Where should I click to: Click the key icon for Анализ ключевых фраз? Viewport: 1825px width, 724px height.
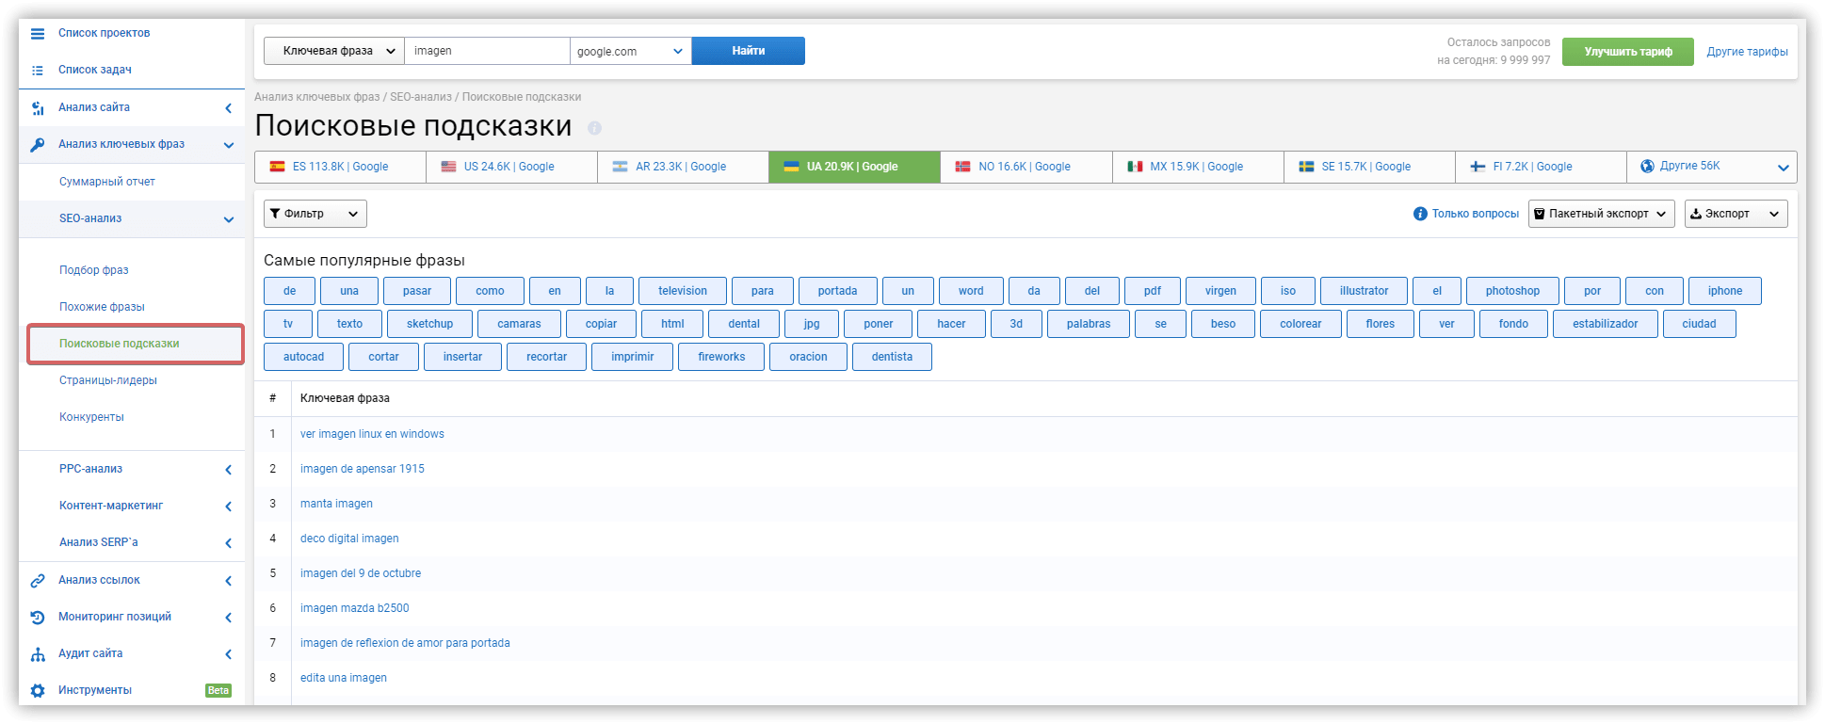tap(38, 145)
